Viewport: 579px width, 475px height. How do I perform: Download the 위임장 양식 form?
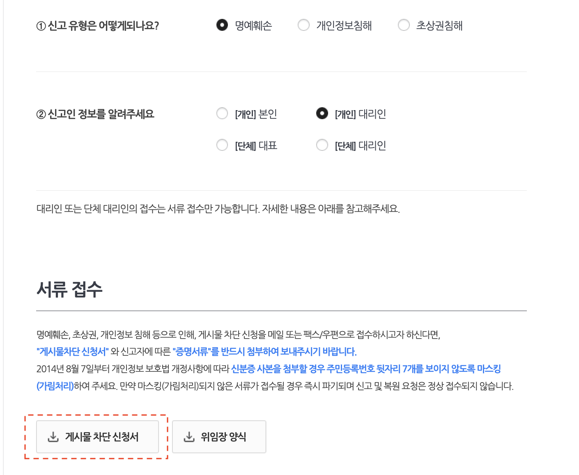(x=219, y=436)
